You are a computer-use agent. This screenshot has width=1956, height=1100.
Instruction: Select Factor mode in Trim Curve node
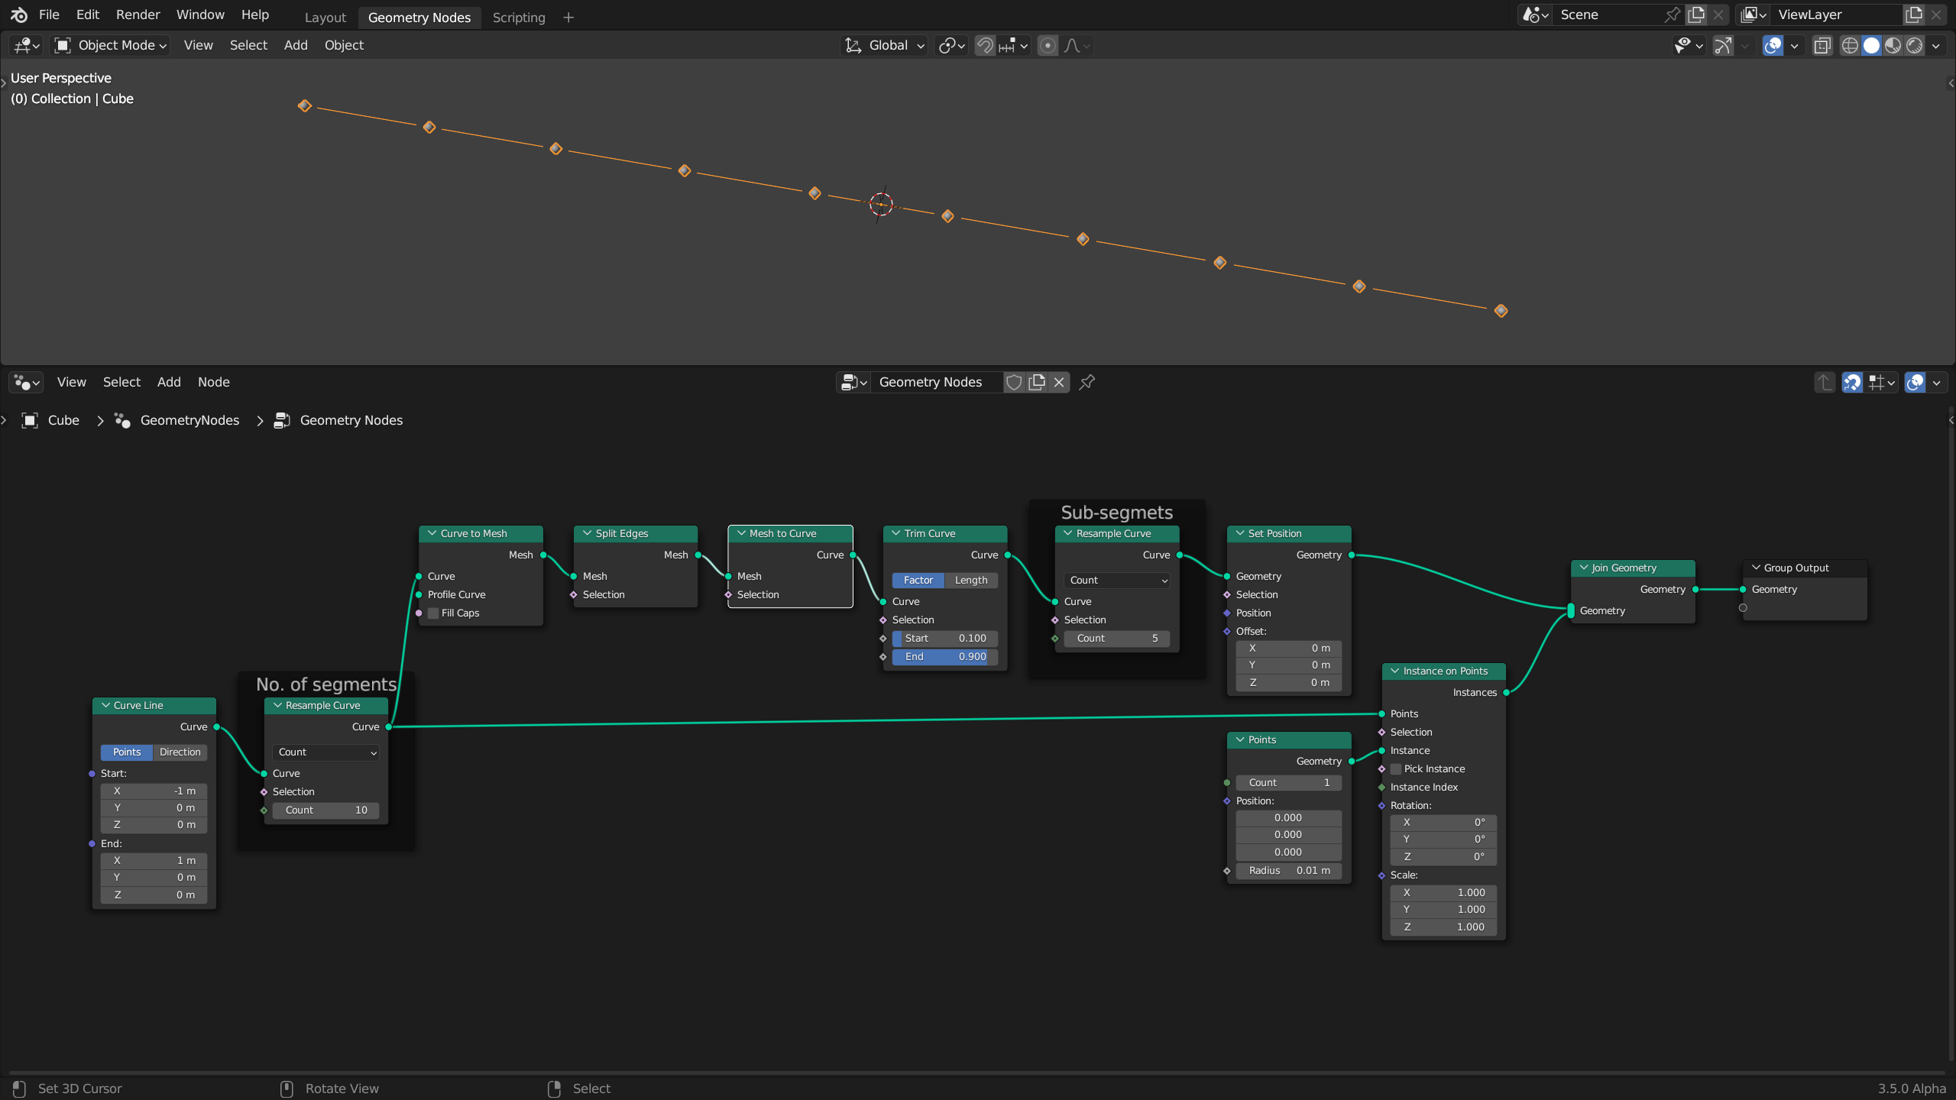click(918, 580)
